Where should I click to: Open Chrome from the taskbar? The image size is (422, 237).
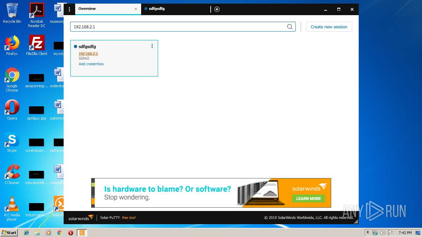pos(59,233)
